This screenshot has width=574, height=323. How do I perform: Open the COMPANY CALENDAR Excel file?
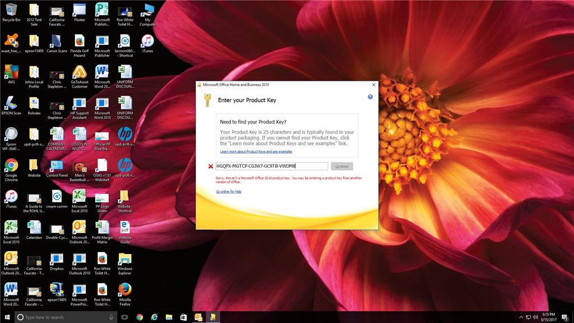pyautogui.click(x=57, y=139)
